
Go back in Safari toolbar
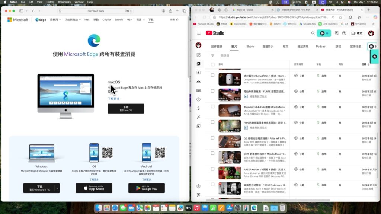[33, 11]
